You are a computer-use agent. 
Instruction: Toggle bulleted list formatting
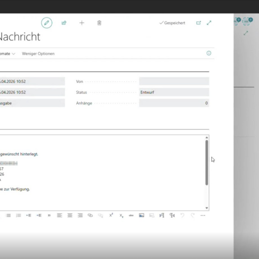point(8,215)
